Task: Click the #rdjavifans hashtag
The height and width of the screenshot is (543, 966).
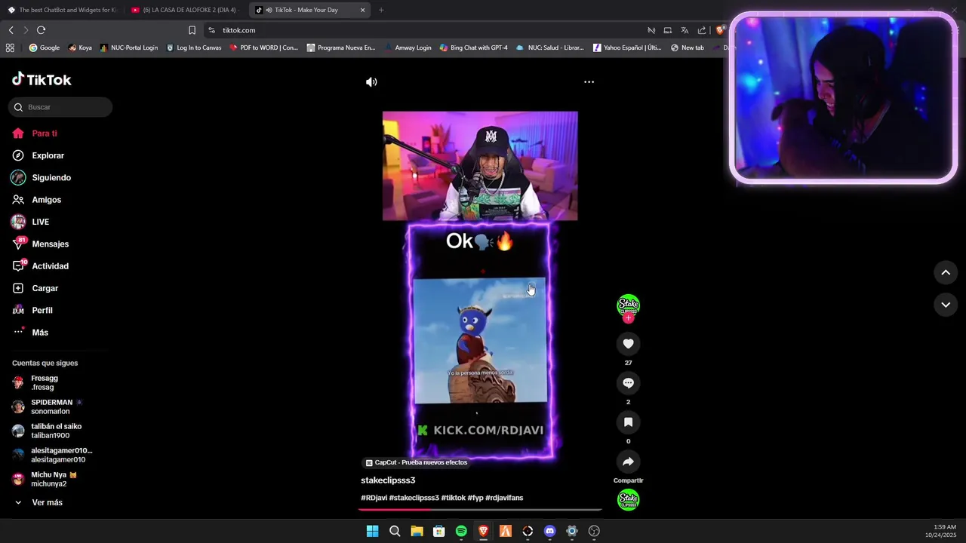Action: (x=504, y=498)
